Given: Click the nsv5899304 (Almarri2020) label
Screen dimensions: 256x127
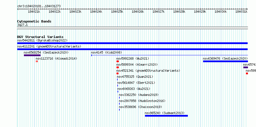Looking at the screenshot, I should pos(137,65).
